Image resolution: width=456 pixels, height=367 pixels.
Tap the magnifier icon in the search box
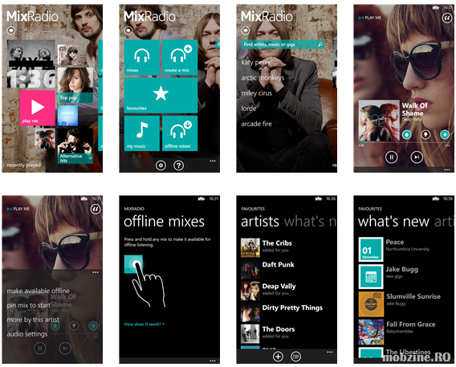pos(320,44)
